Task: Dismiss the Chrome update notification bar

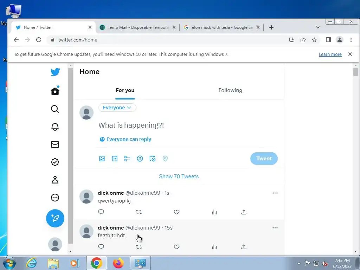Action: 350,54
